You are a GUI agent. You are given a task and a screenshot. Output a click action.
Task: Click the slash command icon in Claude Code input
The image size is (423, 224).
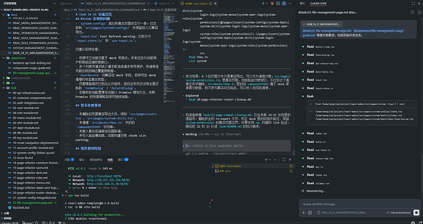click(x=310, y=212)
